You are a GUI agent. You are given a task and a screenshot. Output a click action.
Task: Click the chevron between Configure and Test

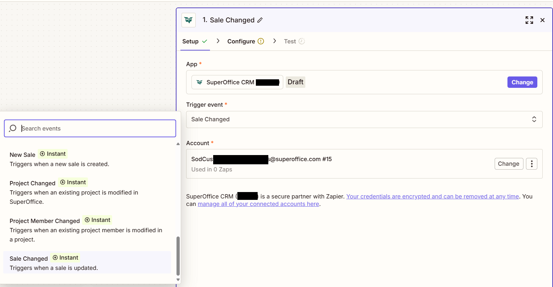tap(274, 41)
